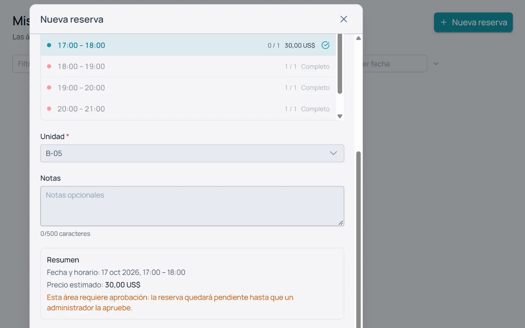Click the Nueva reserva button in background page

tap(473, 22)
